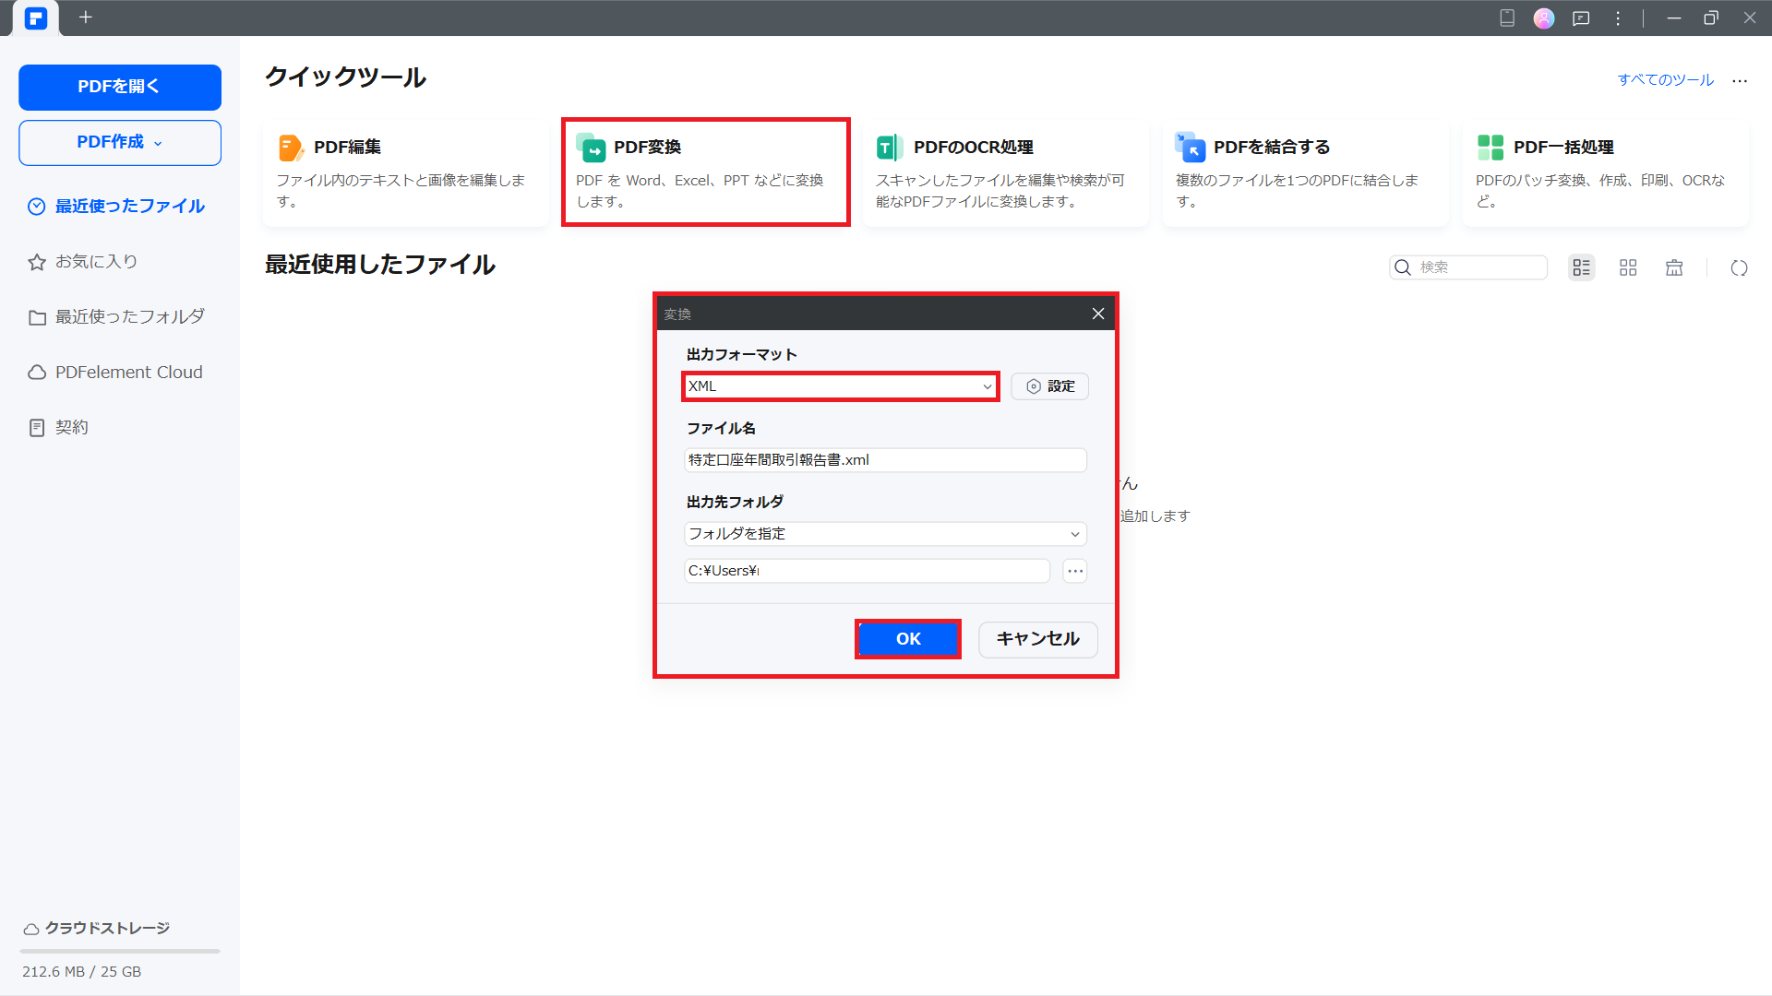
Task: Switch to list view of recent files
Action: 1582,267
